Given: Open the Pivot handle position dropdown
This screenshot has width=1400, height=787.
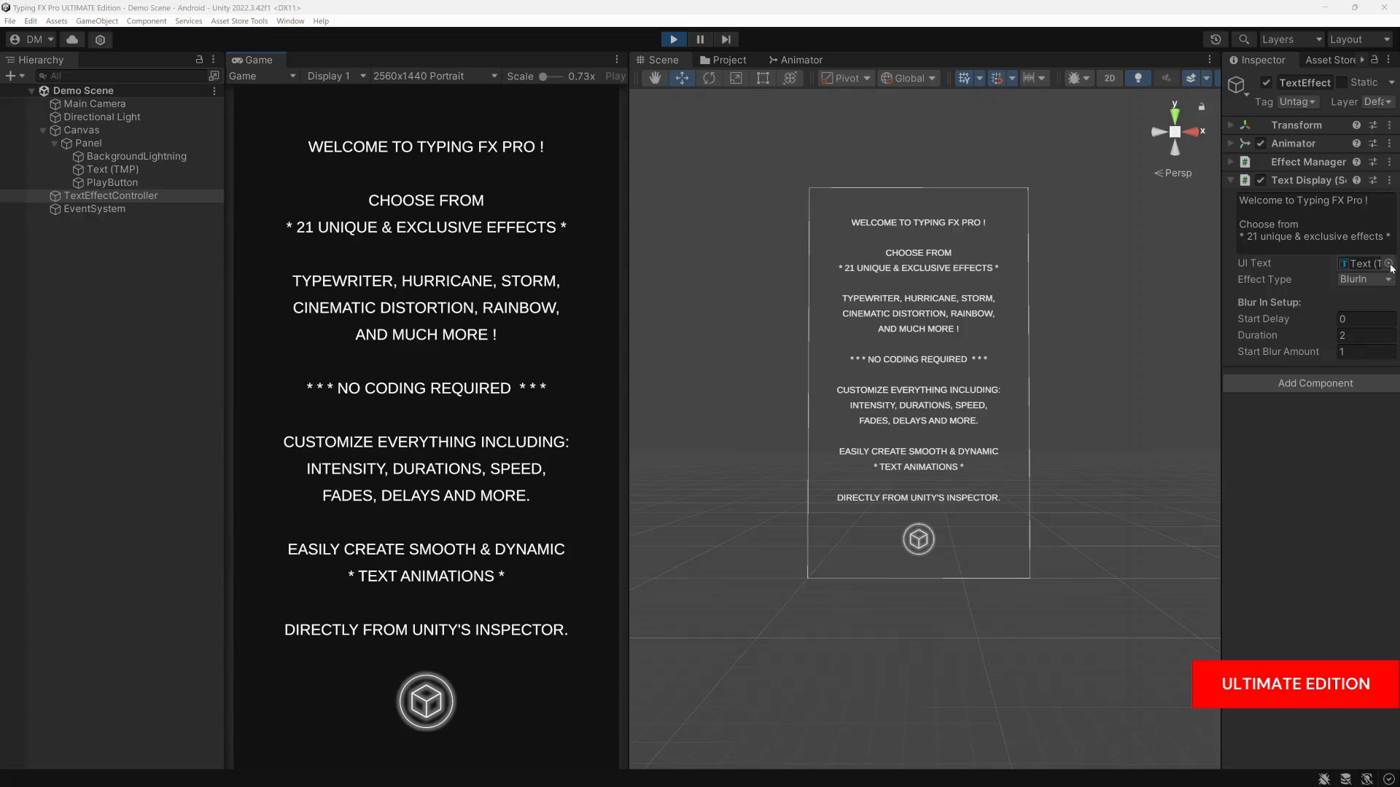Looking at the screenshot, I should click(x=846, y=78).
